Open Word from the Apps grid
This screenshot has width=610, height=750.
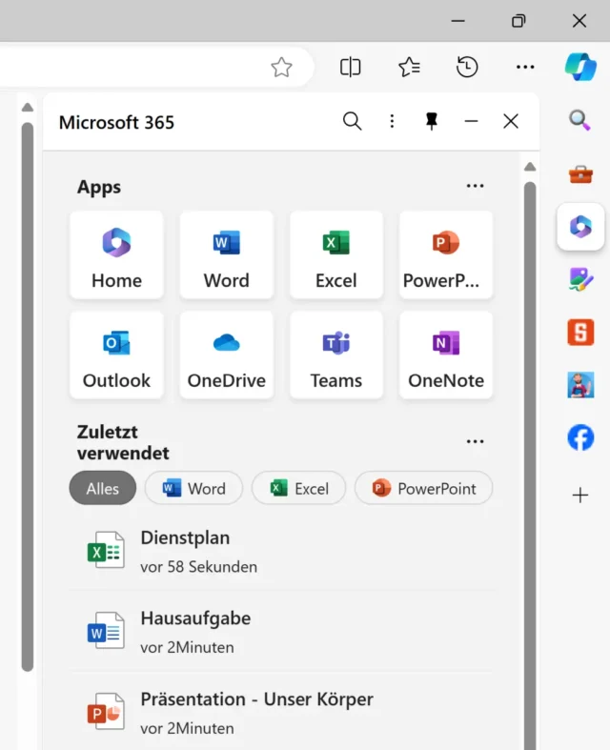point(226,254)
